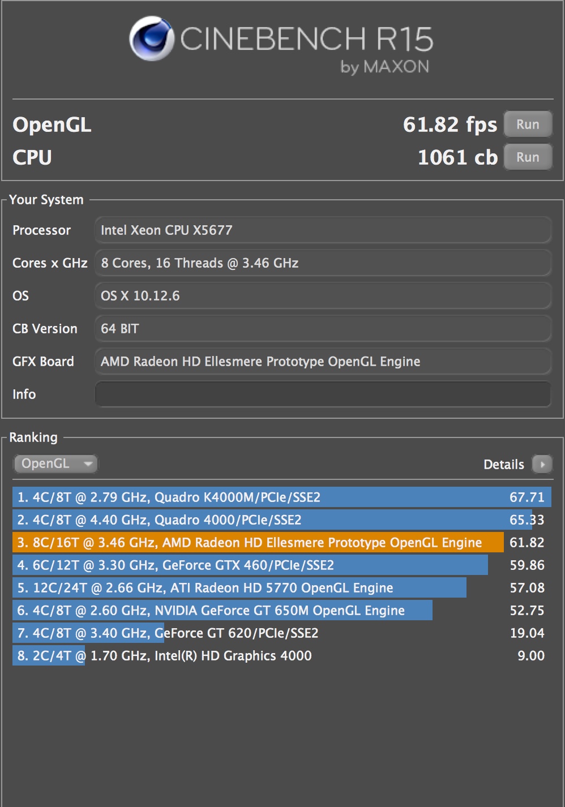Click GFX Board field AMD Radeon Ellesmere

click(x=323, y=362)
